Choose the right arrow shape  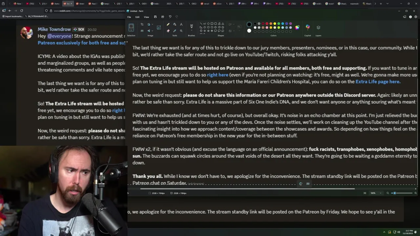pyautogui.click(x=216, y=27)
